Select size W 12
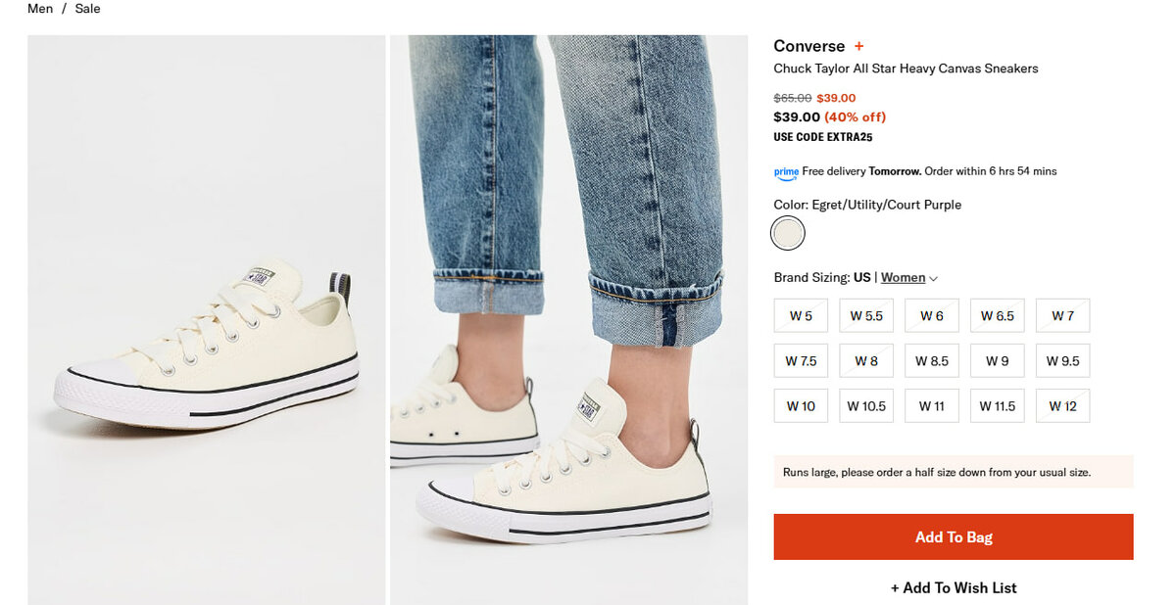The height and width of the screenshot is (605, 1176). coord(1062,406)
